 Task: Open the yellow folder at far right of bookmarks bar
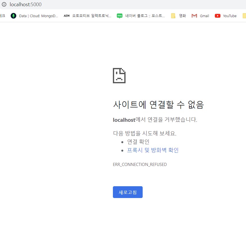(x=244, y=16)
